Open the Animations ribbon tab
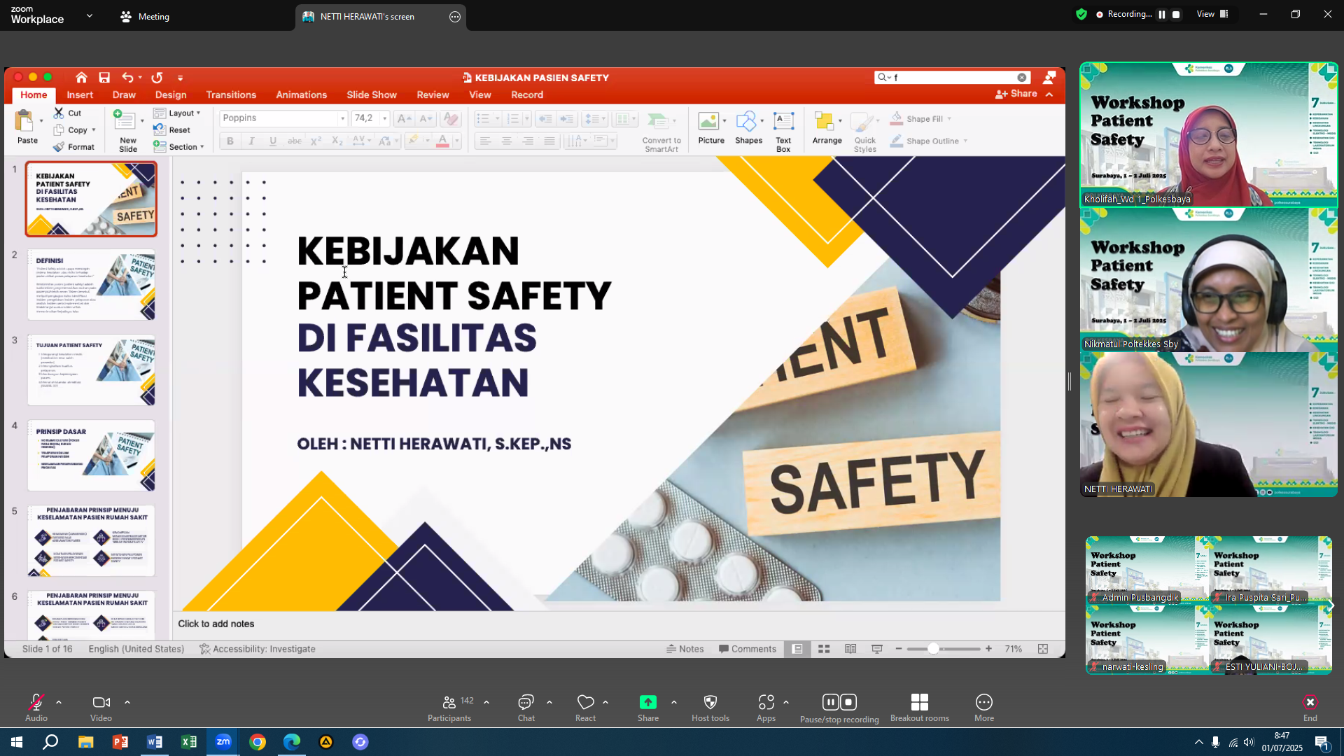Screen dimensions: 1344x756 tap(301, 94)
